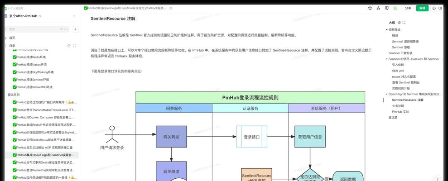Collapse OpenFeign和 Sentinel 集成 outline section

[386, 94]
